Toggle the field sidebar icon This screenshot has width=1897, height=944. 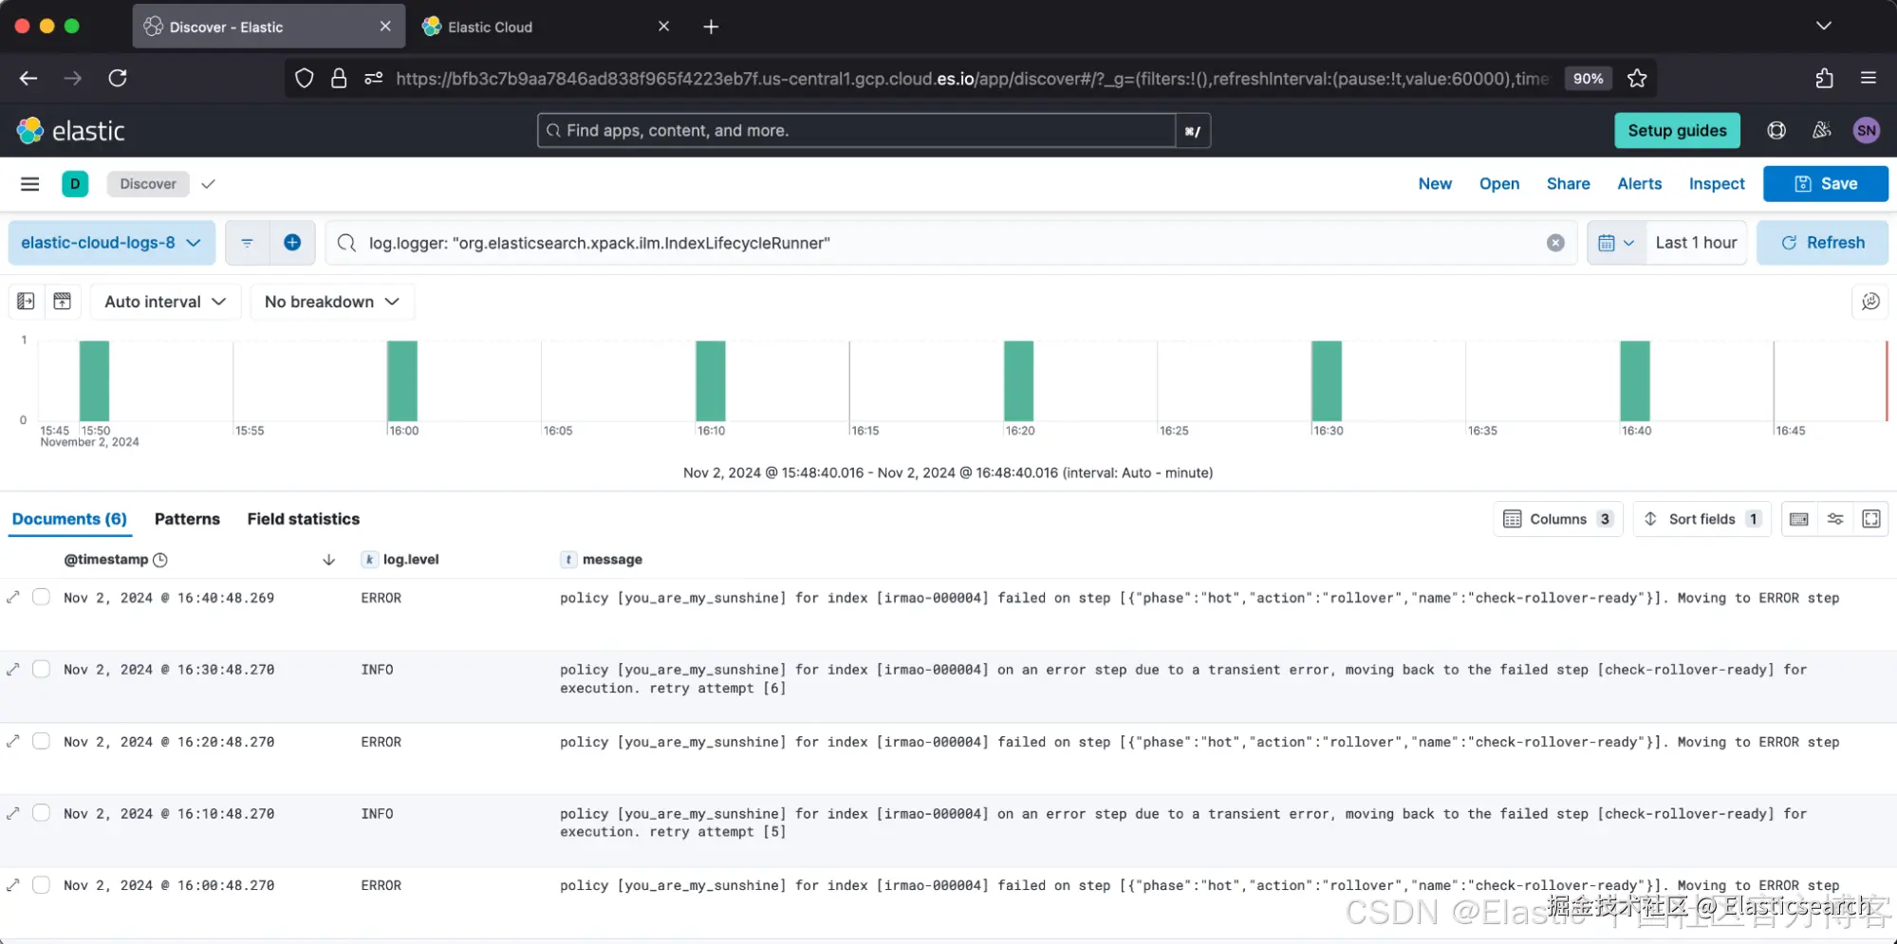click(x=26, y=302)
